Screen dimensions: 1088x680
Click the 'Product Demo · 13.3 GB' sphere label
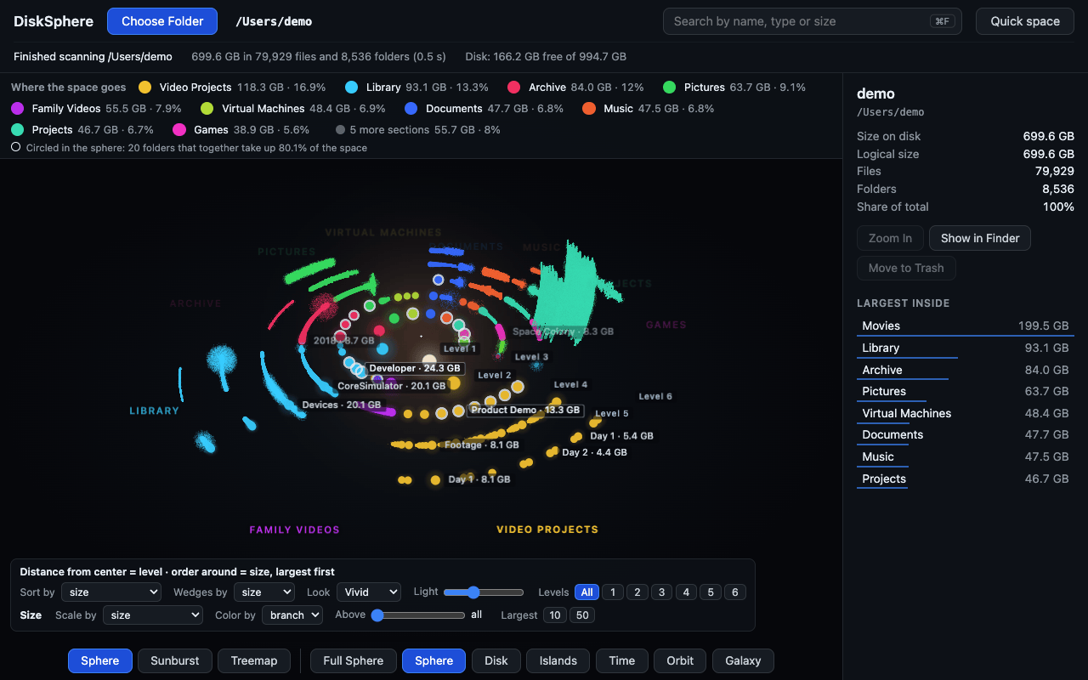pyautogui.click(x=526, y=410)
